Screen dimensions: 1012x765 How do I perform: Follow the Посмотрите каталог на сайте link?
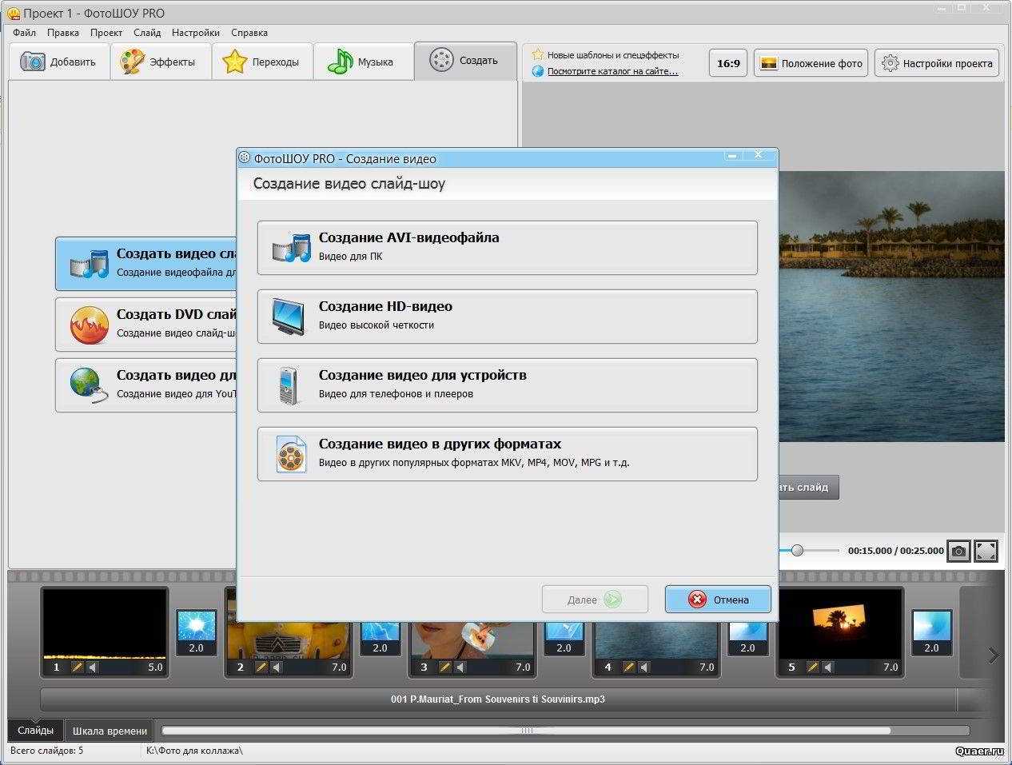[x=612, y=71]
